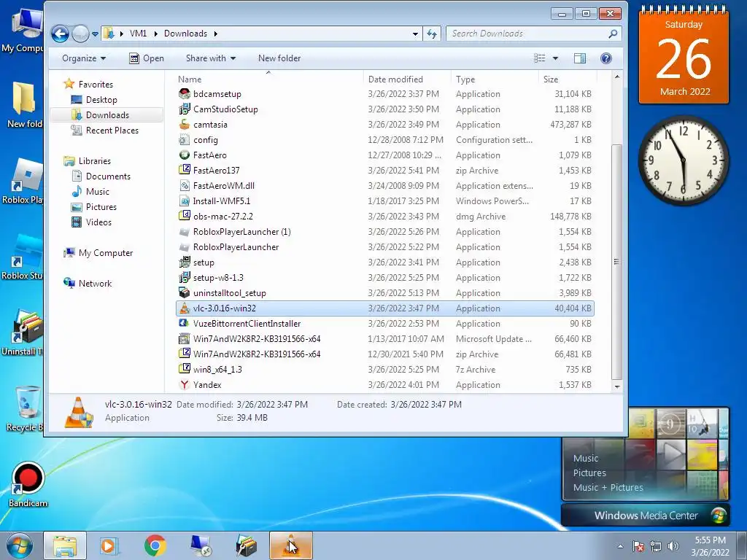Select the bdcamsetup file icon

click(185, 94)
